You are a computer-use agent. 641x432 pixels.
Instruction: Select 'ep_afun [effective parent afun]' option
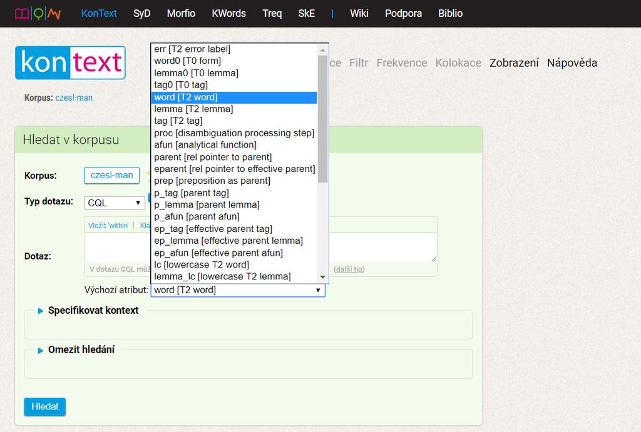pos(234,253)
